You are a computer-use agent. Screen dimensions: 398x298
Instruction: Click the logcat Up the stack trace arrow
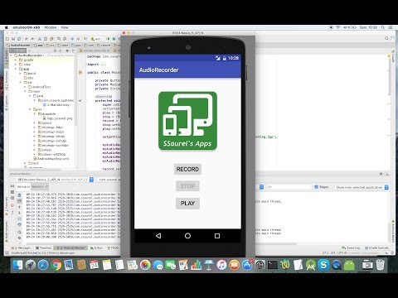(x=19, y=207)
